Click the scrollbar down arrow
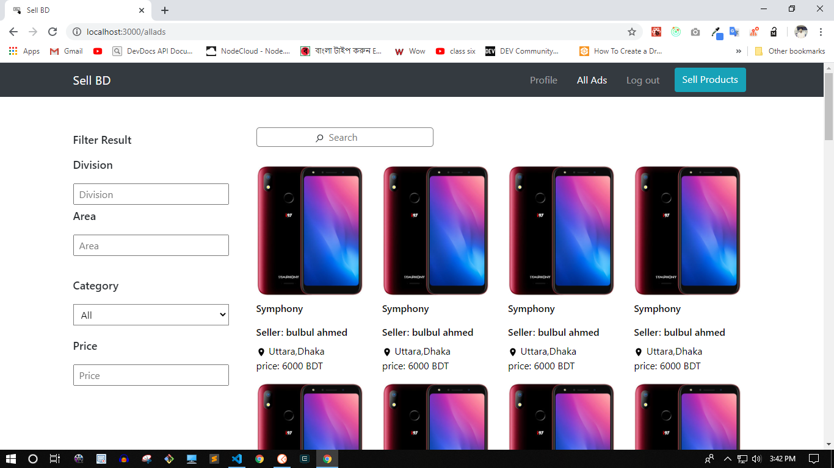 point(829,444)
